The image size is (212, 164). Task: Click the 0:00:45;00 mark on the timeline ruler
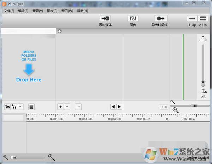[x=114, y=119]
